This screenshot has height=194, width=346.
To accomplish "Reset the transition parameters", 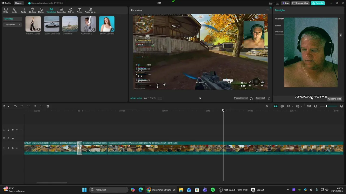I will pyautogui.click(x=340, y=19).
